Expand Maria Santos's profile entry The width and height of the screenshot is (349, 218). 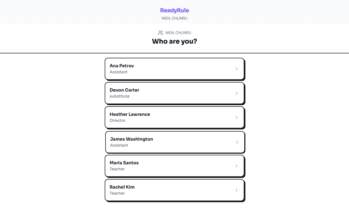[x=174, y=166]
